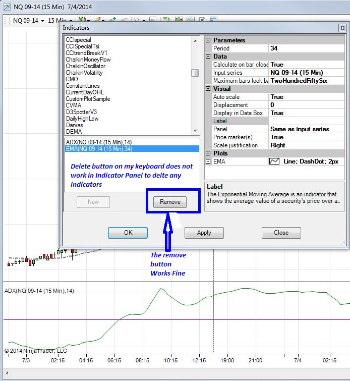Click the ADX(NQ 09-14 (15 Min),14) panel label
Image resolution: width=350 pixels, height=381 pixels.
click(x=39, y=291)
